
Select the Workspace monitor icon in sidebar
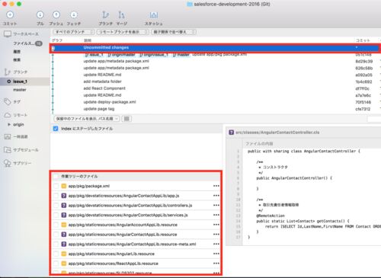click(x=8, y=34)
